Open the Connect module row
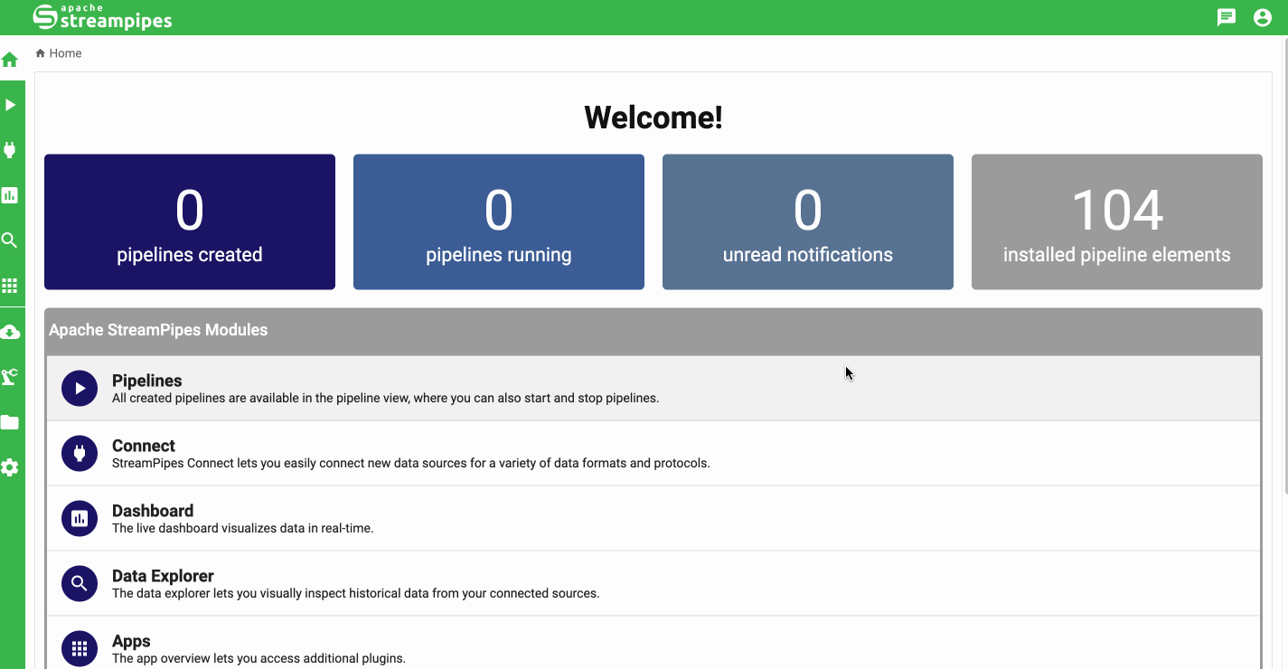Screen dimensions: 1288x669 pos(653,453)
